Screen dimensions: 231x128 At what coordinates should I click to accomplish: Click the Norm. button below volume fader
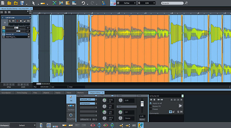click(141, 119)
